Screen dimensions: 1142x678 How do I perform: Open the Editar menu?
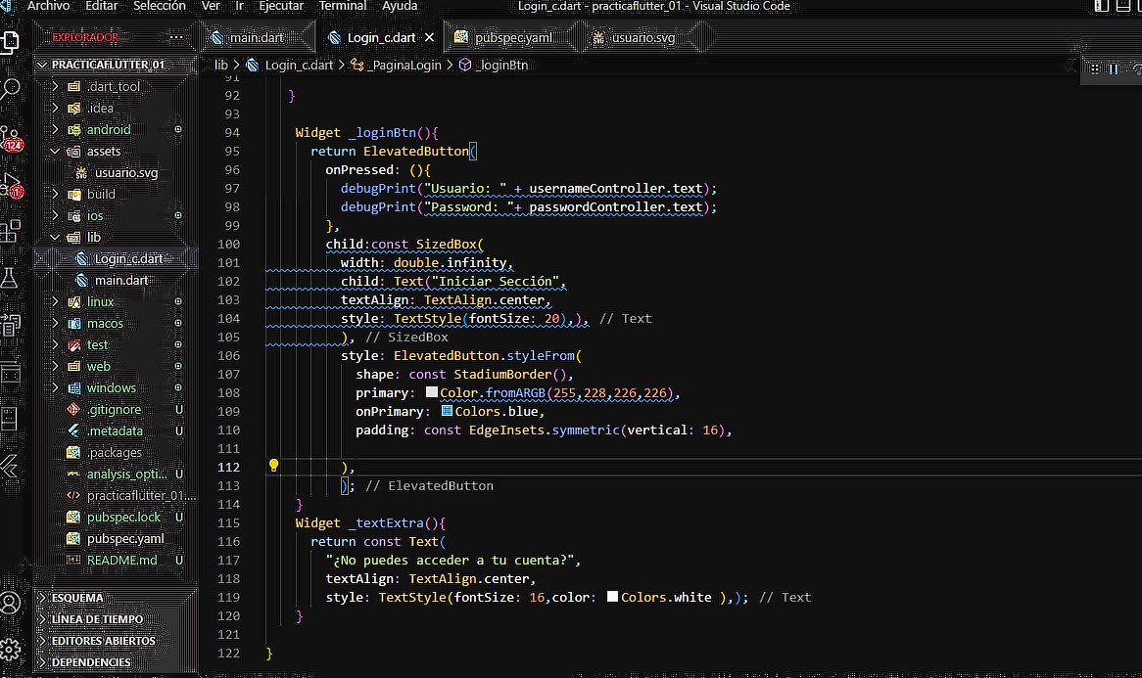point(101,6)
